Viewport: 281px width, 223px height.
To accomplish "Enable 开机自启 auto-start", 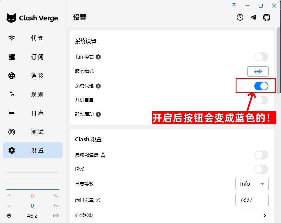I will [261, 100].
